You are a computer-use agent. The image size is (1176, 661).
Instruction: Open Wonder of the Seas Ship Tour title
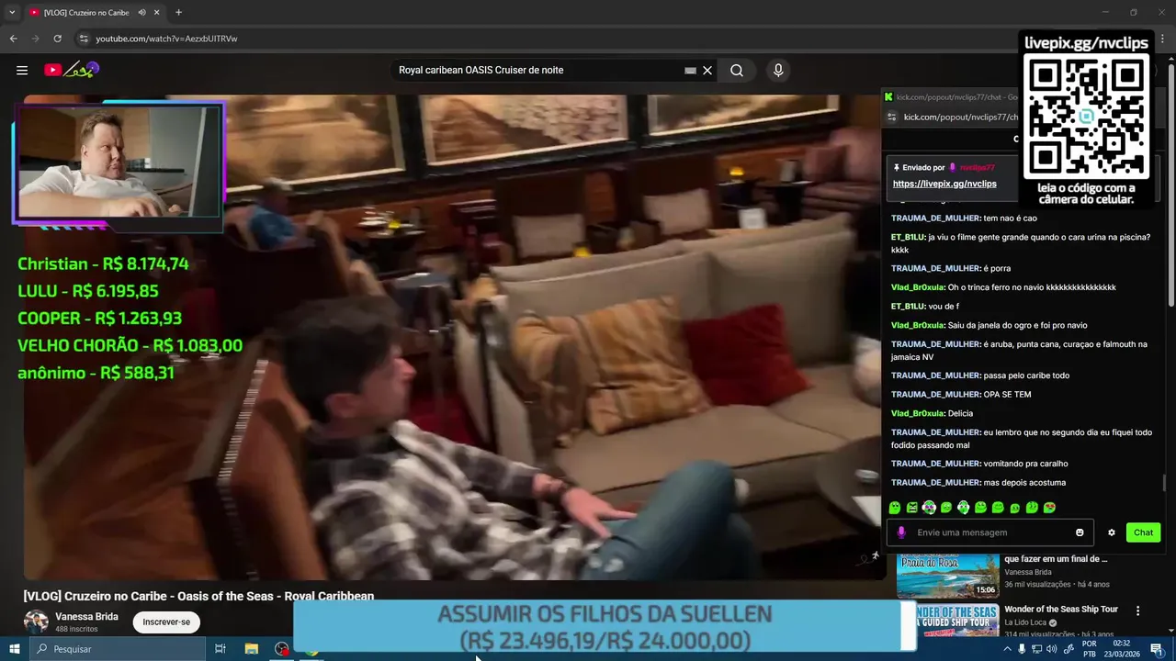1061,610
